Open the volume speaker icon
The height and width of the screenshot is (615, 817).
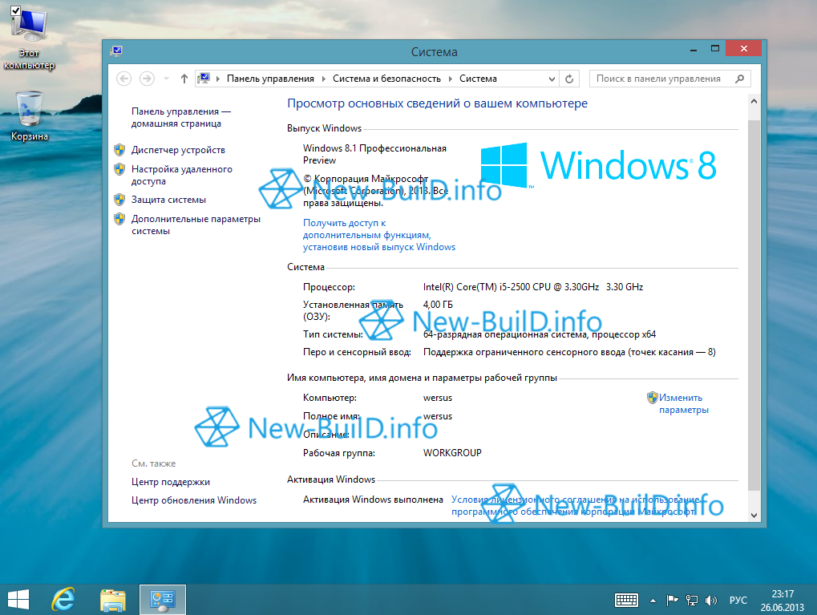coord(710,601)
